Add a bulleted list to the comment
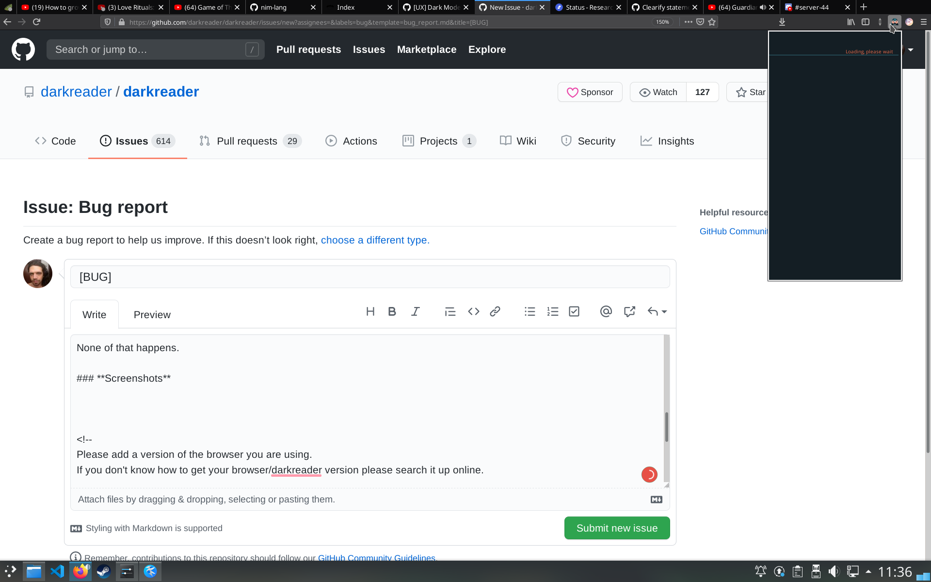931x582 pixels. pyautogui.click(x=530, y=311)
